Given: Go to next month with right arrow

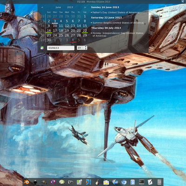Looking at the screenshot, I should [85, 7].
